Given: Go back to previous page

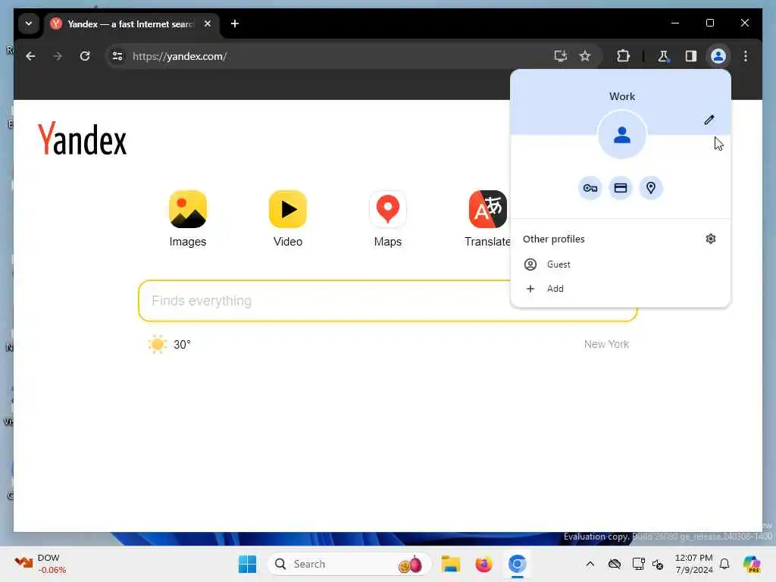Looking at the screenshot, I should [x=30, y=56].
